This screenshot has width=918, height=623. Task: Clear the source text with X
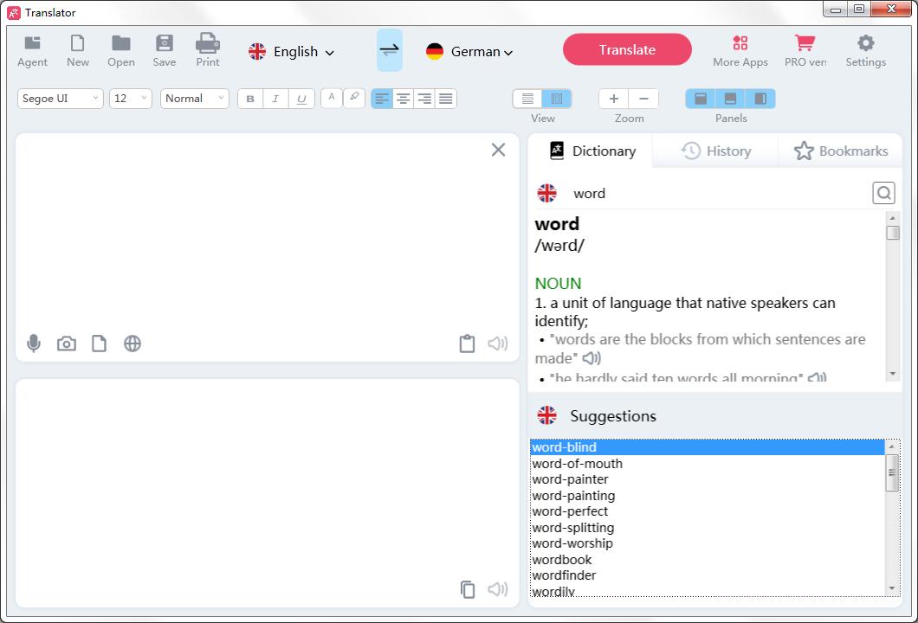click(x=498, y=150)
